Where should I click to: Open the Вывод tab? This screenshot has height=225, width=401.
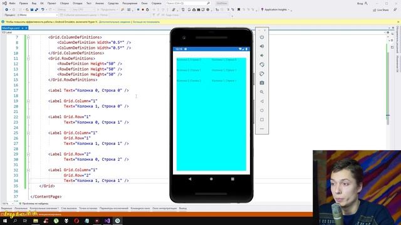pyautogui.click(x=182, y=208)
